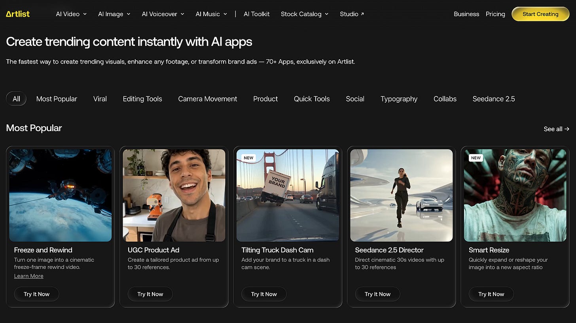576x323 pixels.
Task: Click the Seedance 2.5 Director title
Action: pos(389,250)
